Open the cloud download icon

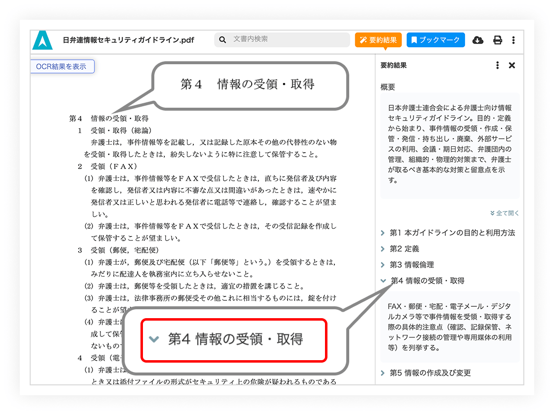click(478, 40)
